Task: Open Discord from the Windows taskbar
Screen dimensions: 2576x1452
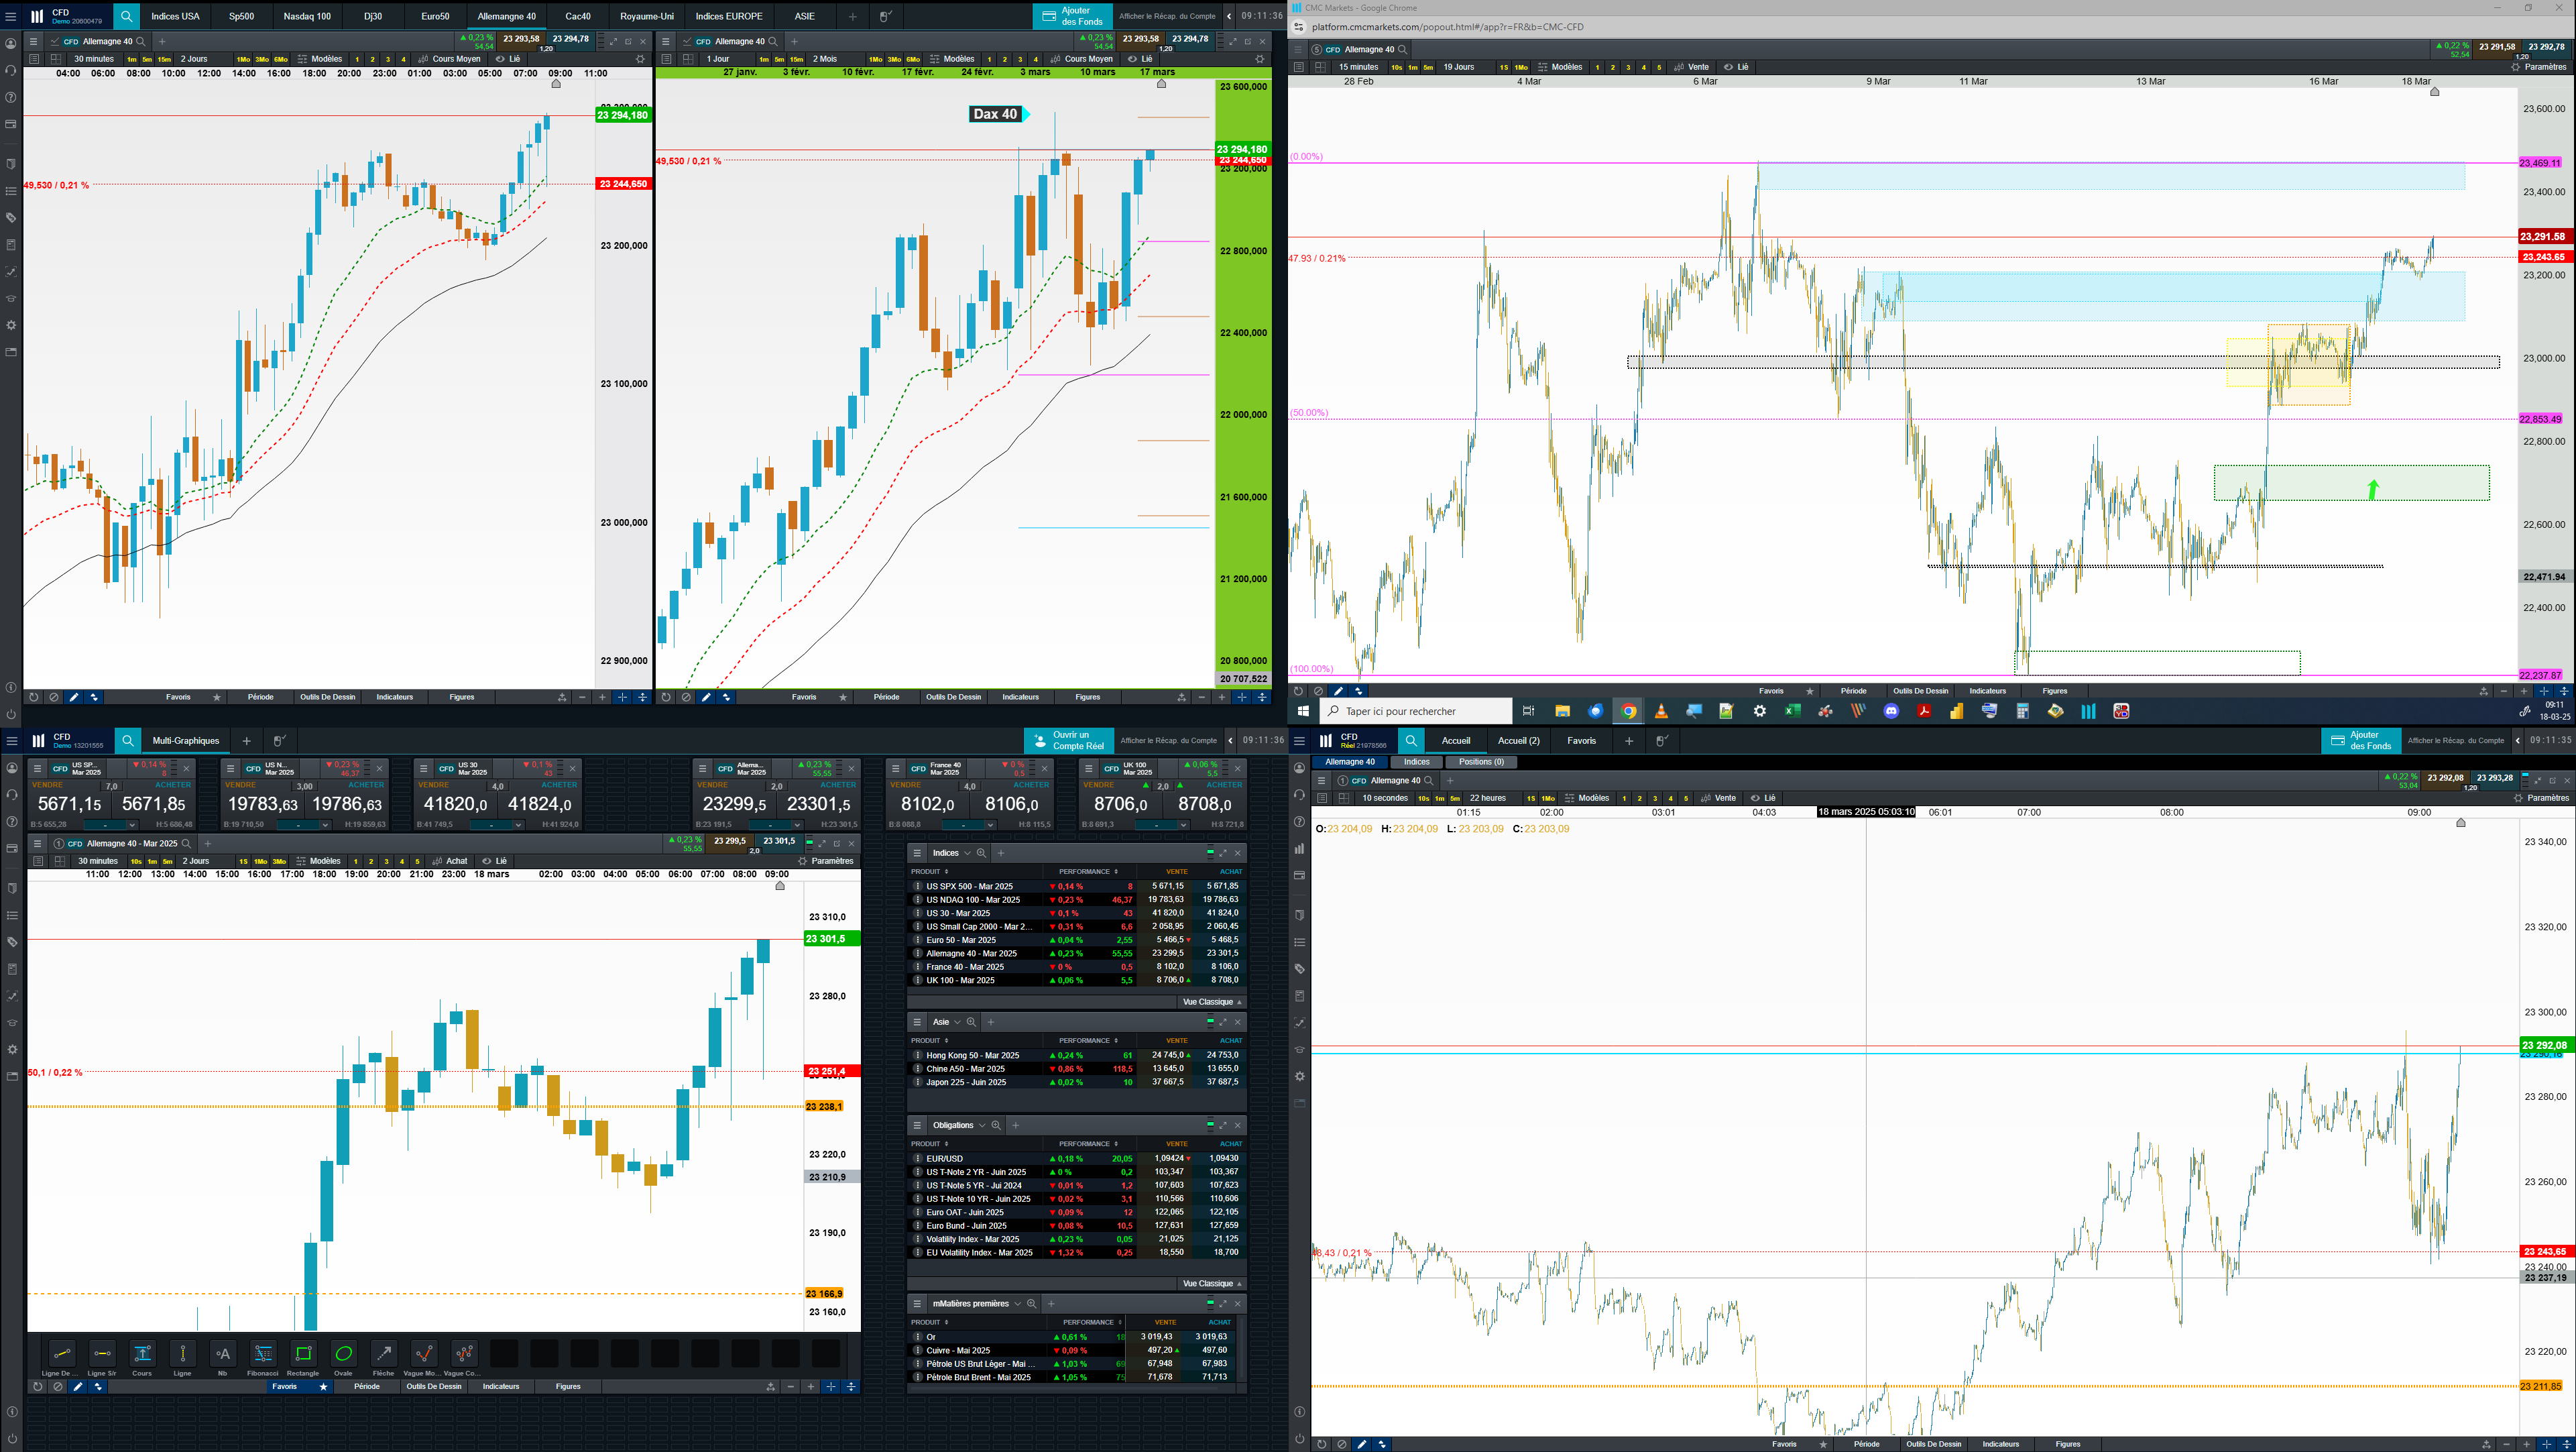Action: pyautogui.click(x=1891, y=711)
